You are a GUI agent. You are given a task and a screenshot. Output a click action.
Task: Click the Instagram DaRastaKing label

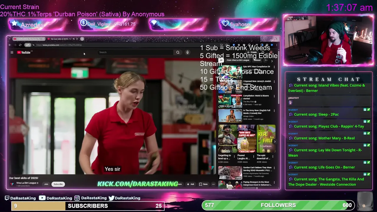coord(90,198)
